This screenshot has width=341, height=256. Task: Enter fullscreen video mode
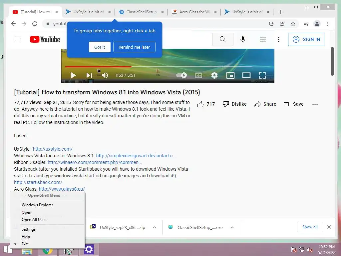(262, 75)
